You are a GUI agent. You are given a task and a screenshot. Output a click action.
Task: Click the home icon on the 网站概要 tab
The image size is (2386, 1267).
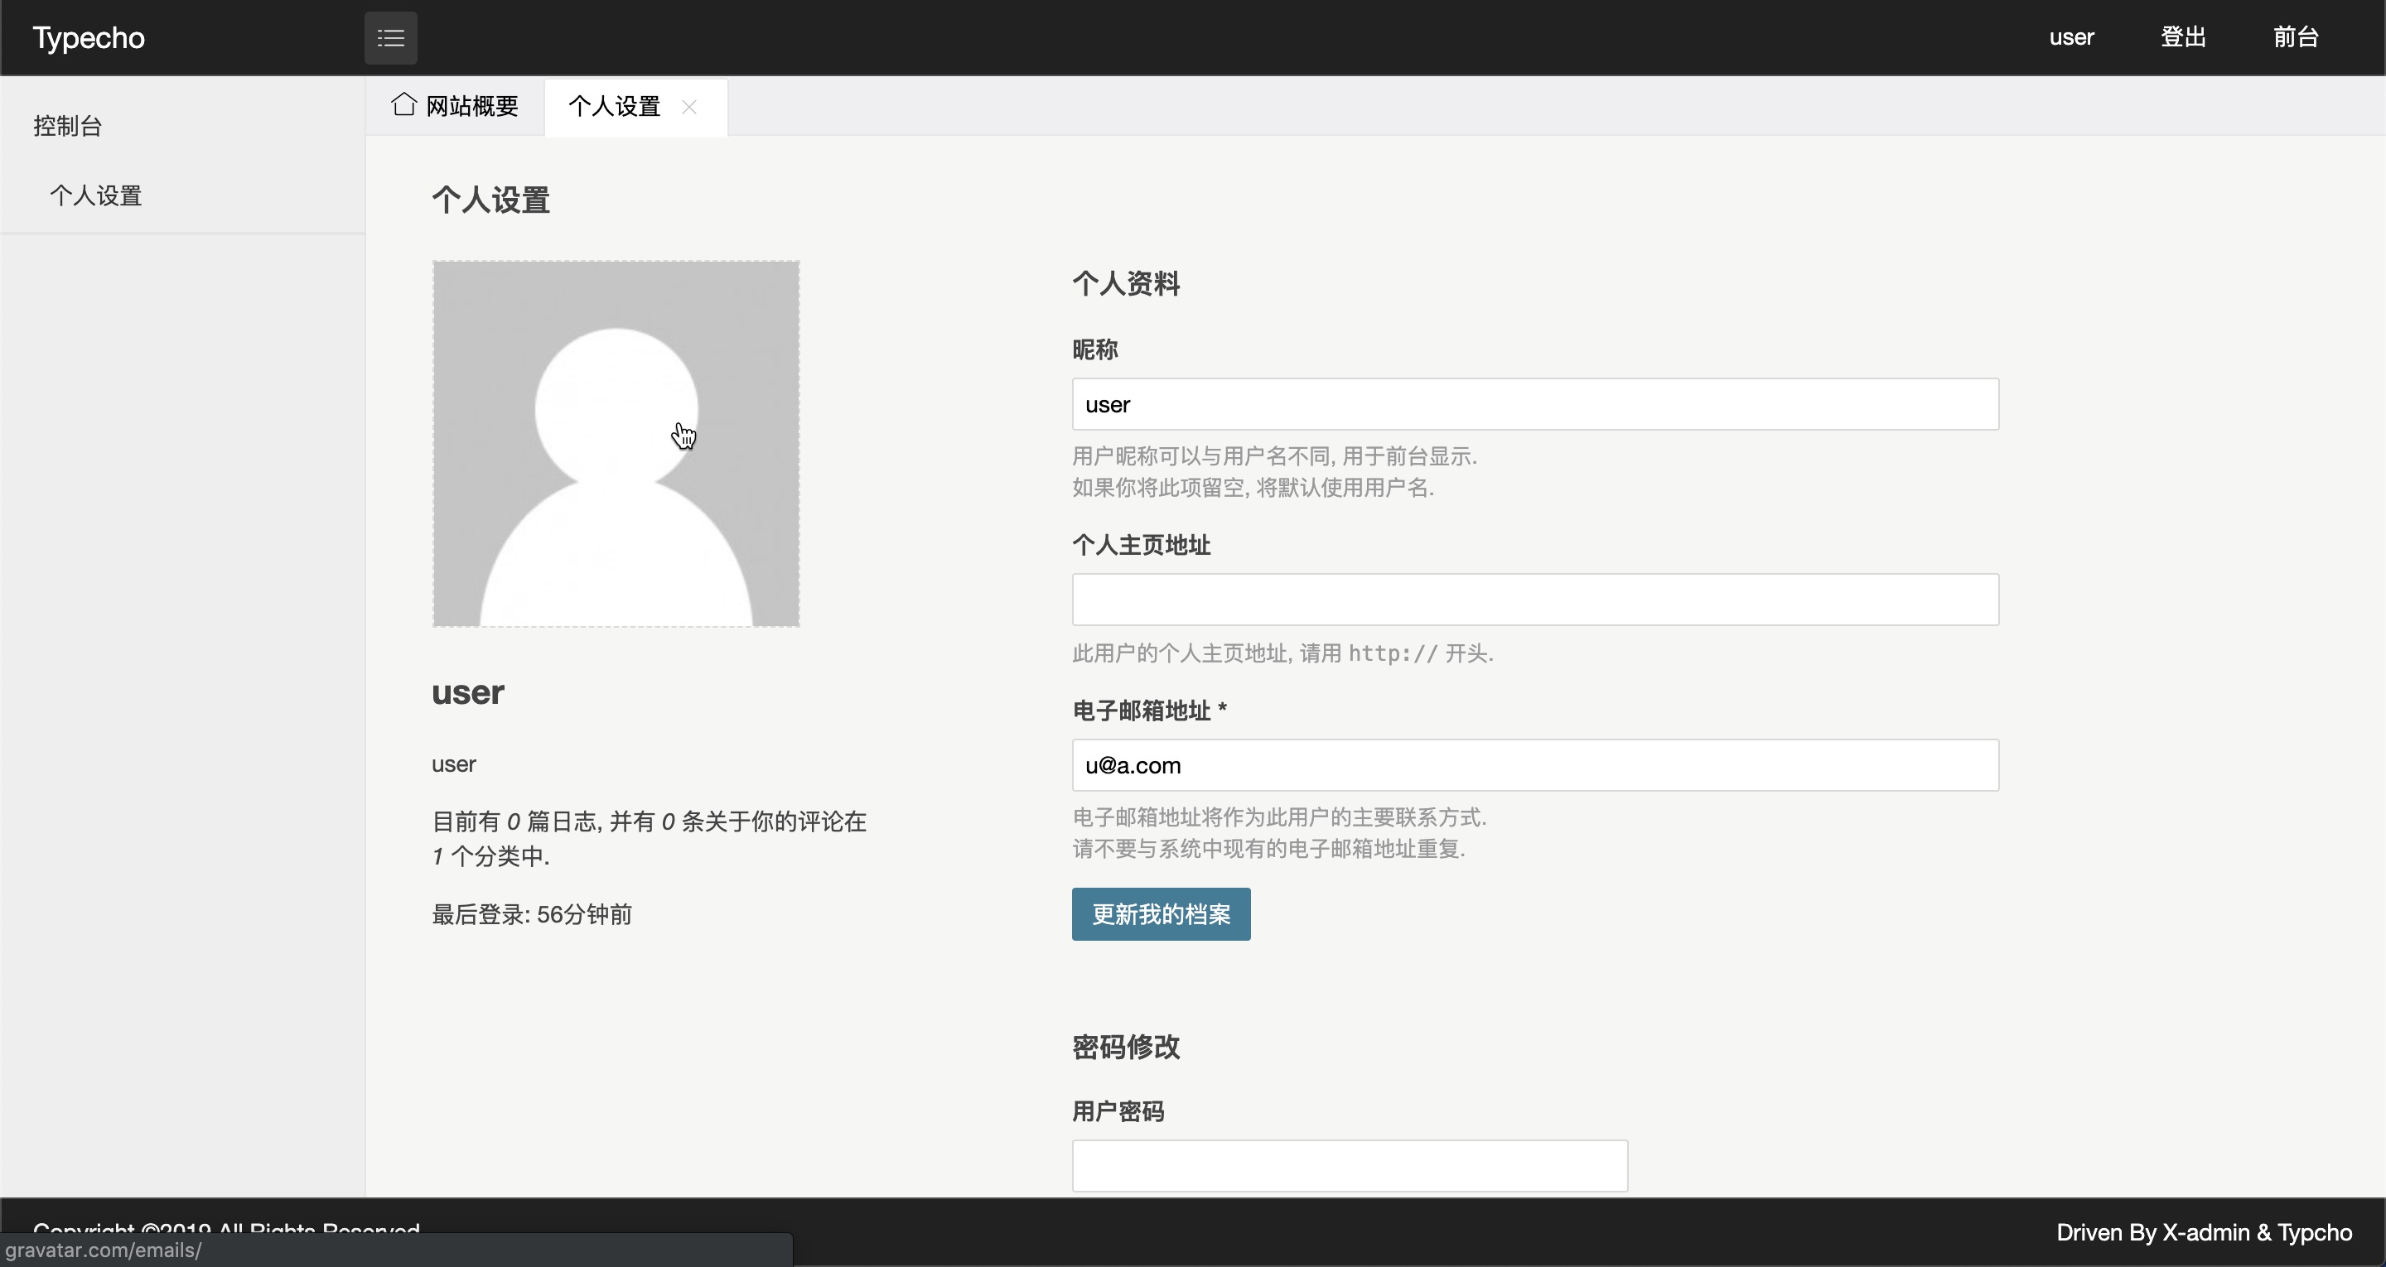(403, 104)
